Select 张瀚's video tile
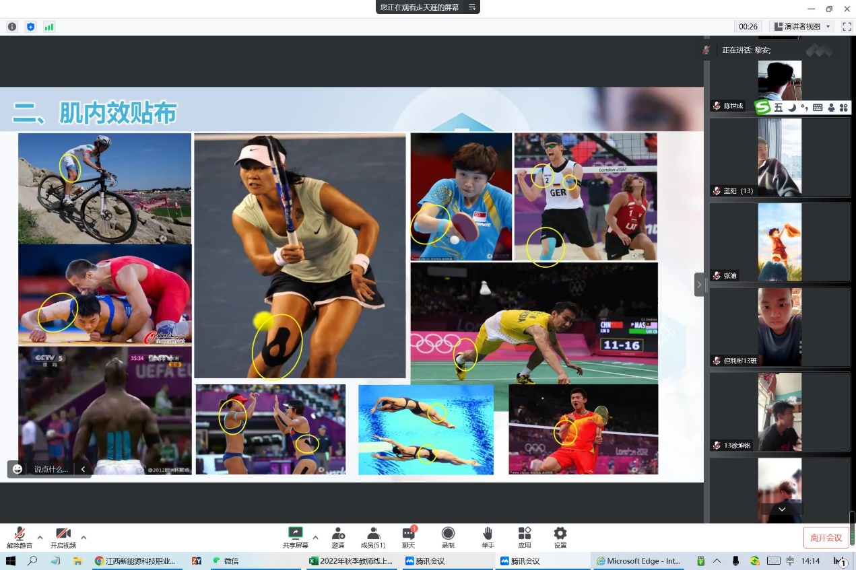 pos(781,242)
